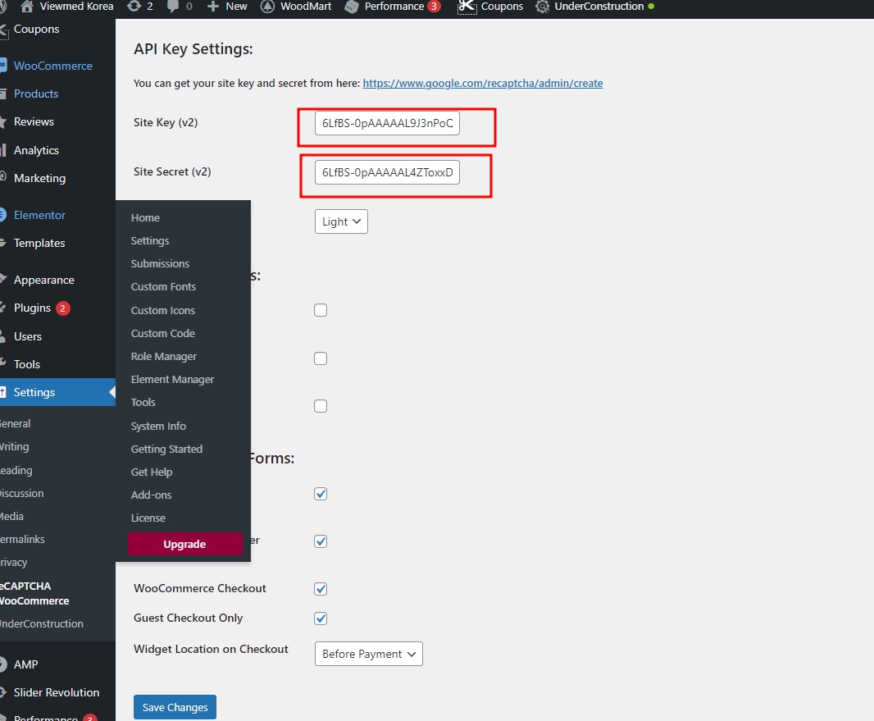Open the UnderConstruction settings sub-item in sidebar

[42, 623]
